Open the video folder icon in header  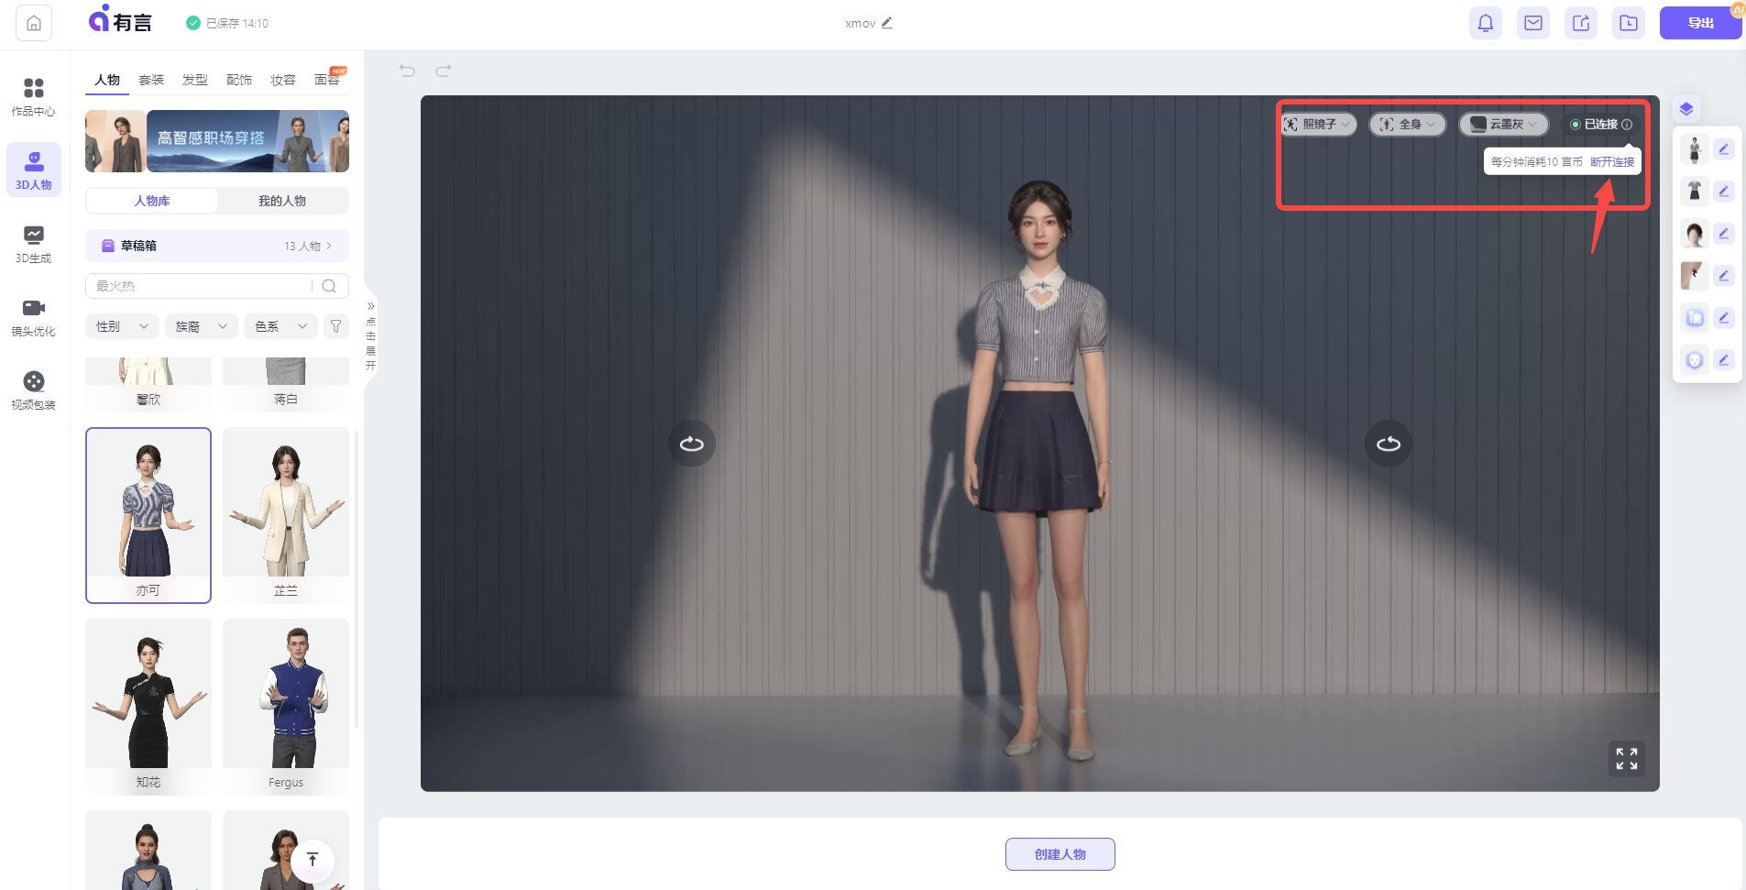tap(1629, 23)
